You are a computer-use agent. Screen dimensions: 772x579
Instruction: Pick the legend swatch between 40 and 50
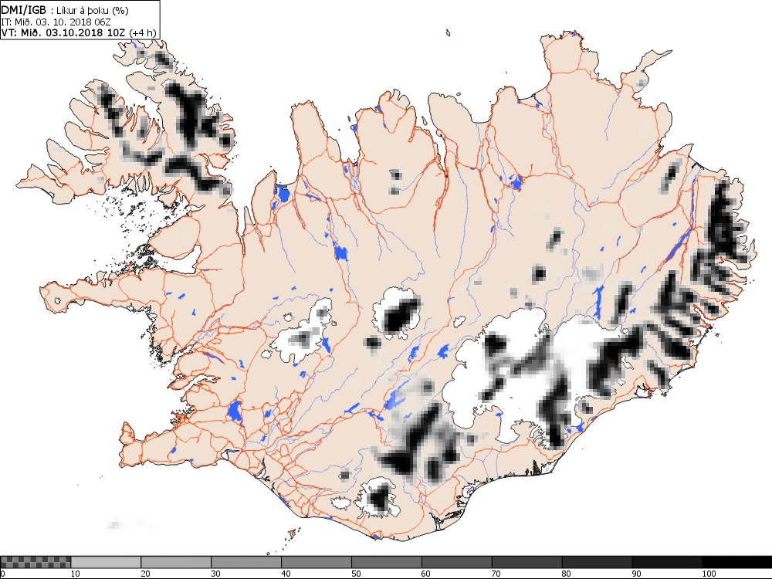point(316,562)
